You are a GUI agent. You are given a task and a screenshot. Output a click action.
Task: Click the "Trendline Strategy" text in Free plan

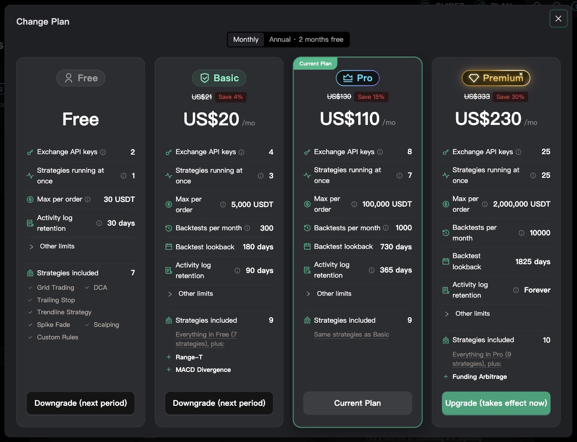click(x=64, y=312)
